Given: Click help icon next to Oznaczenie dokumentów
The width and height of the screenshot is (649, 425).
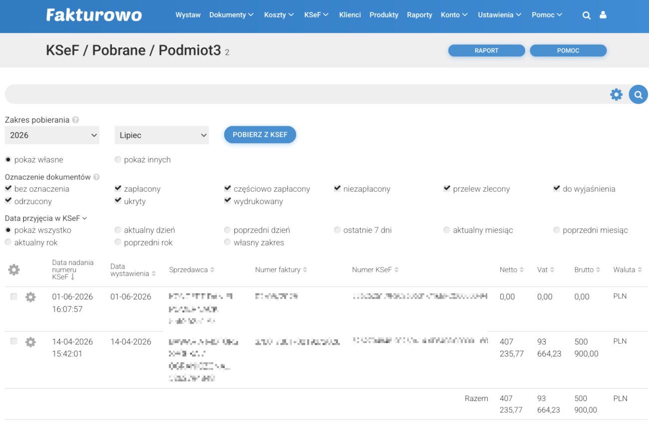Looking at the screenshot, I should (x=96, y=177).
